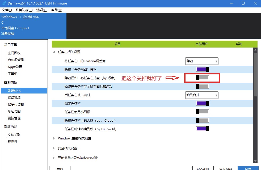The image size is (261, 170).
Task: Toggle the hide Task View button switch
Action: pyautogui.click(x=203, y=69)
